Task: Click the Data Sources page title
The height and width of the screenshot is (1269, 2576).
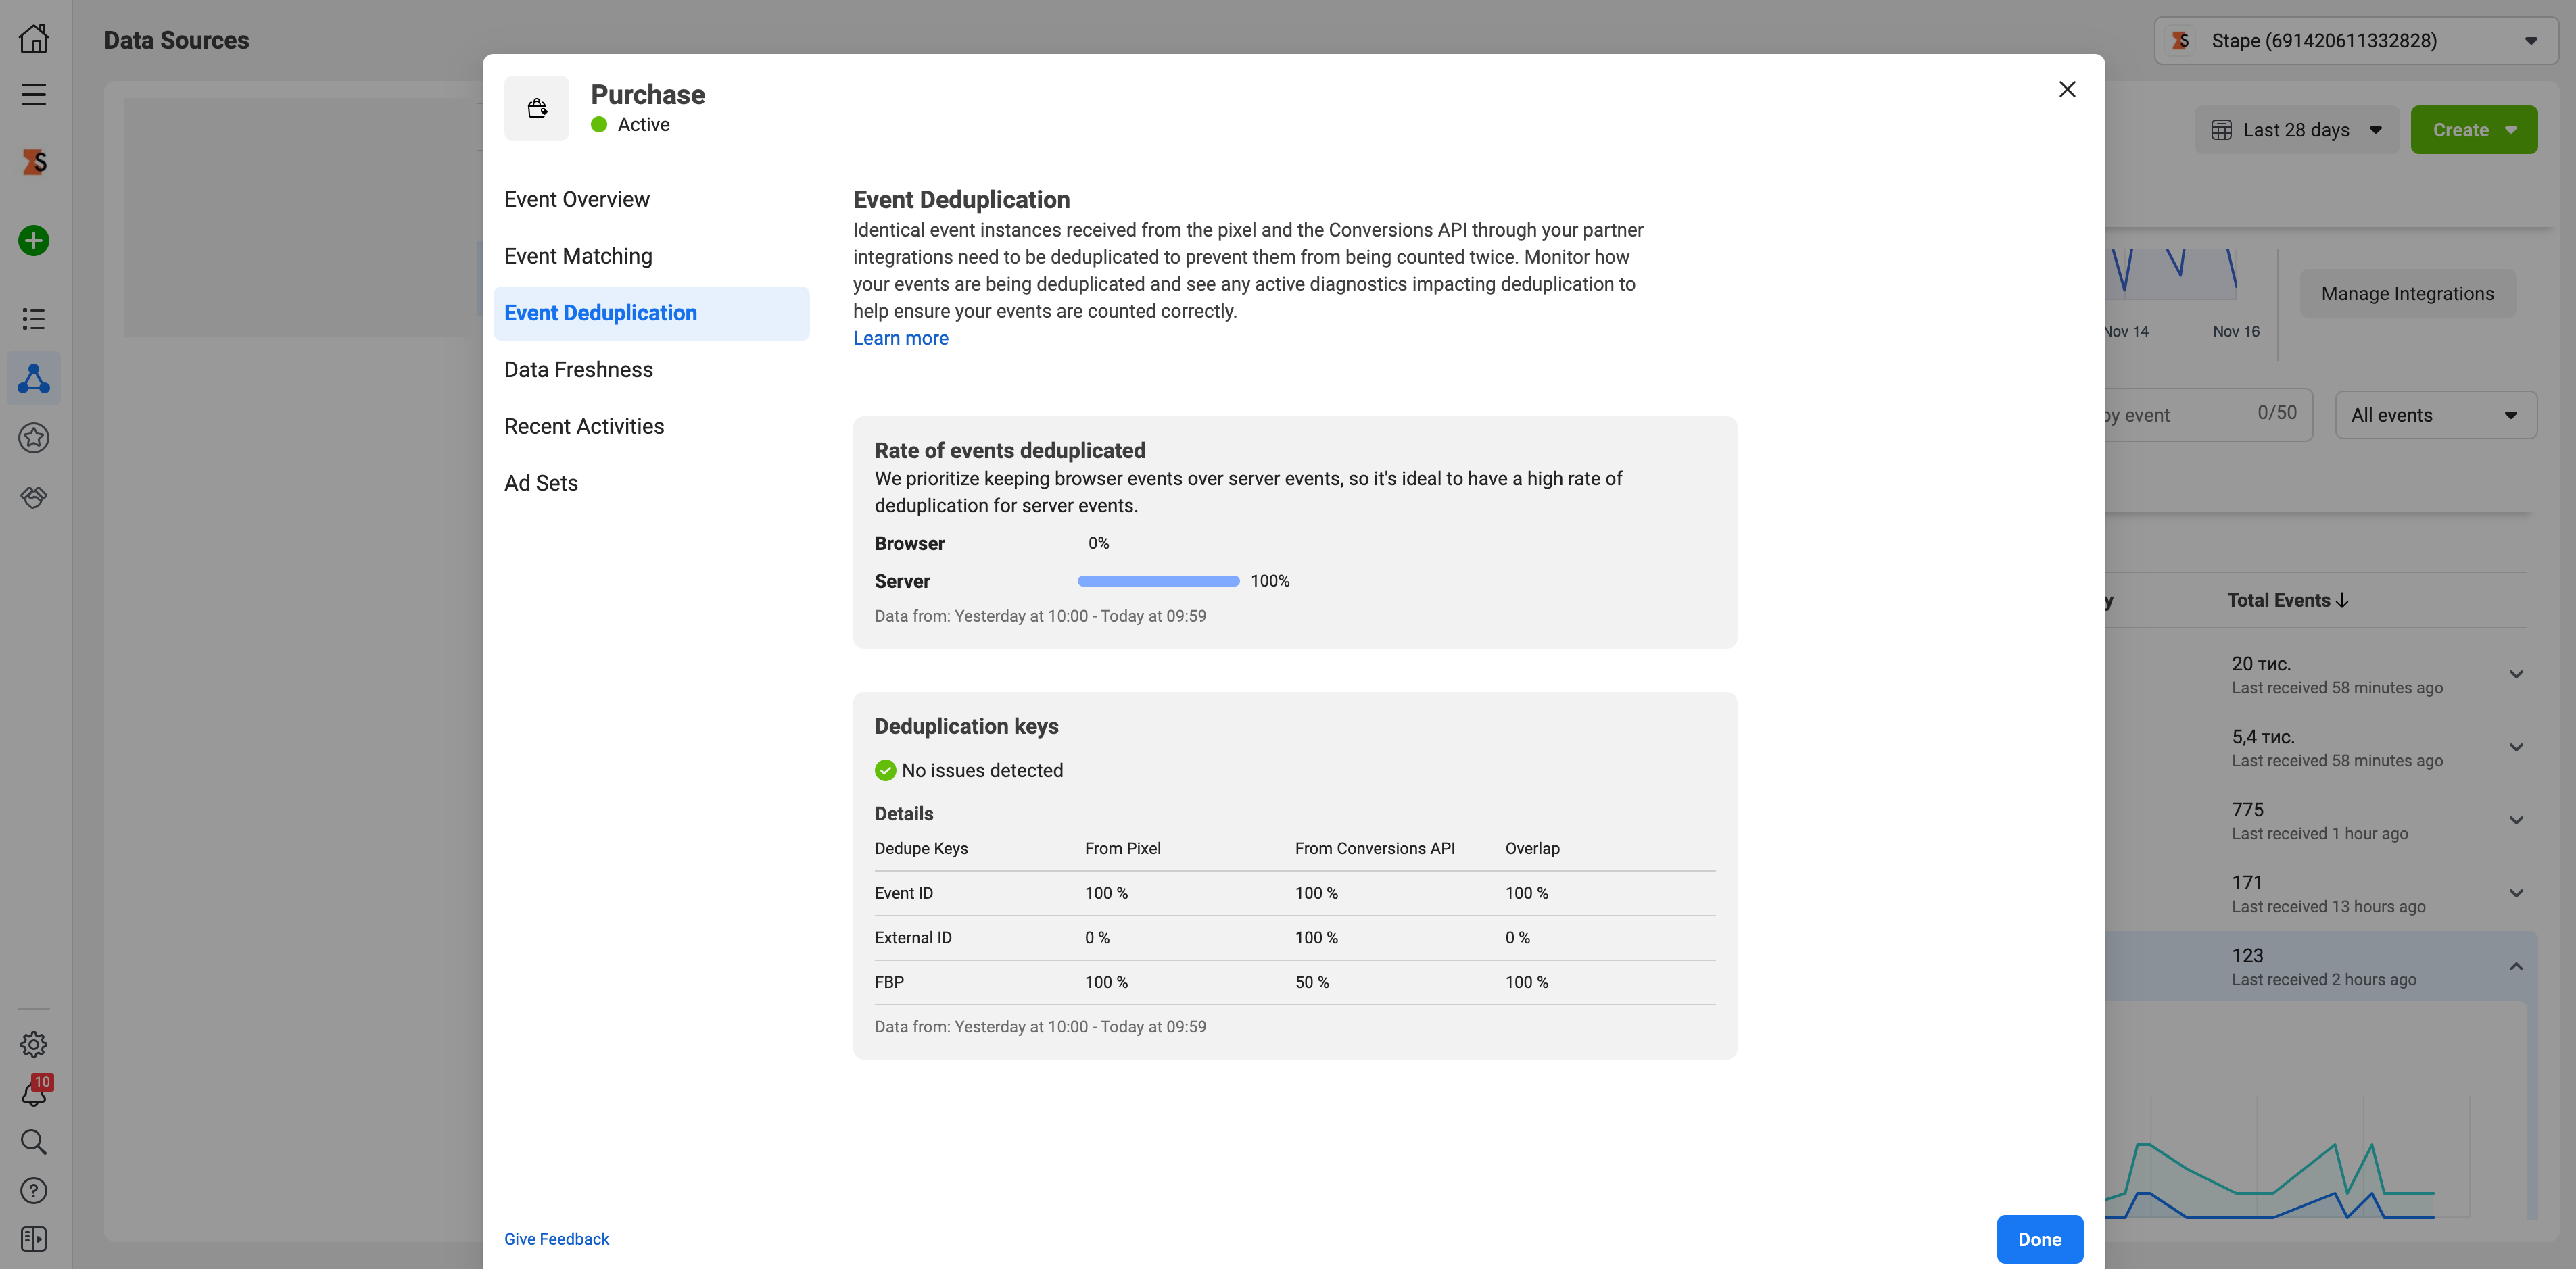Action: (x=176, y=41)
